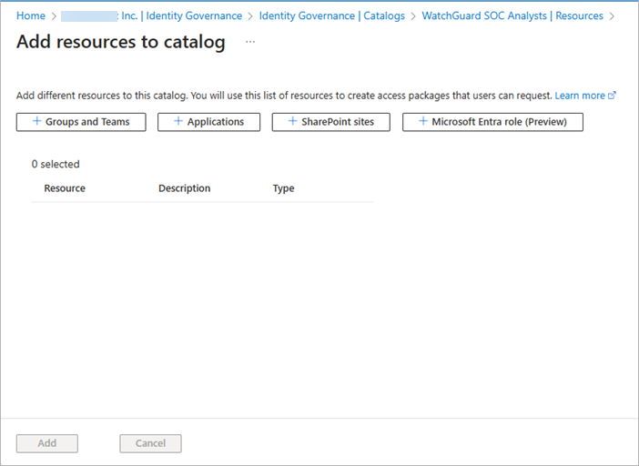The height and width of the screenshot is (466, 639).
Task: Click the Description column header
Action: pyautogui.click(x=184, y=188)
